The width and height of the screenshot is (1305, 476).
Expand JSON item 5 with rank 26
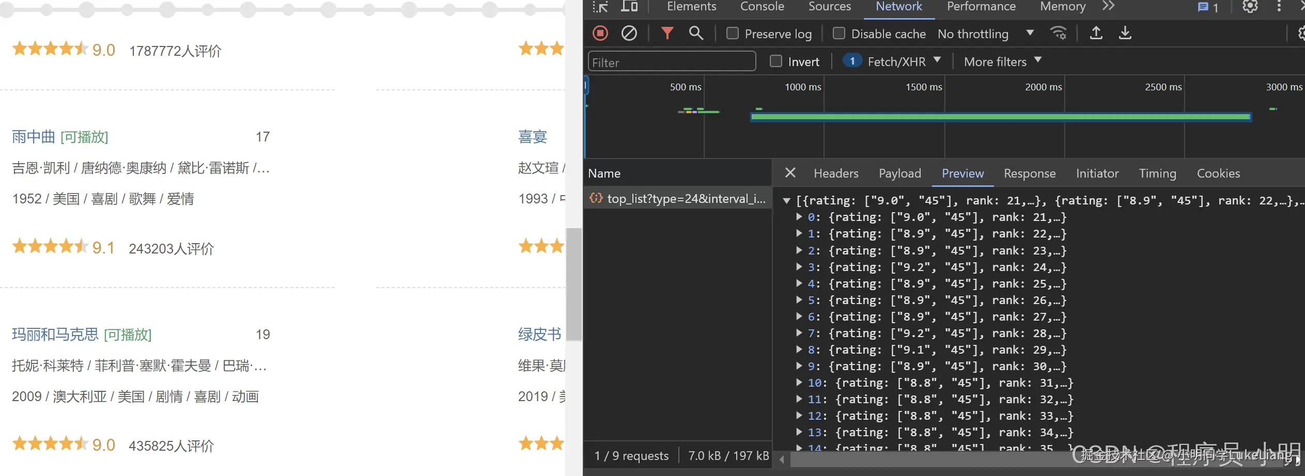click(799, 300)
